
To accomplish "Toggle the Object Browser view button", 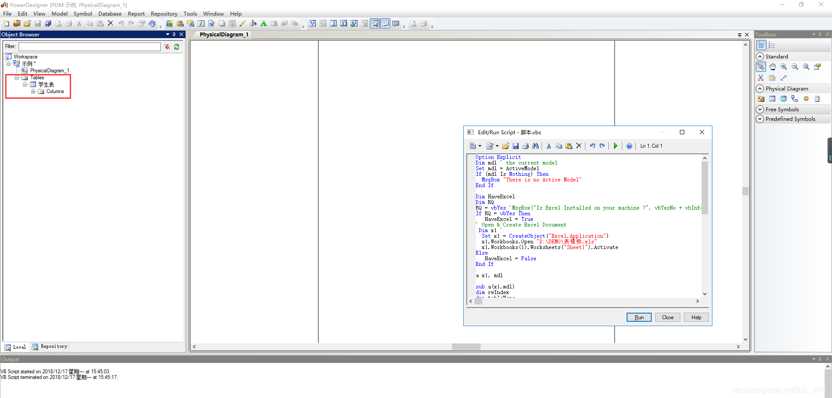I will pos(375,23).
